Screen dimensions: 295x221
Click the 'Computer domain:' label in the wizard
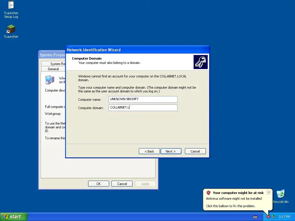click(91, 108)
